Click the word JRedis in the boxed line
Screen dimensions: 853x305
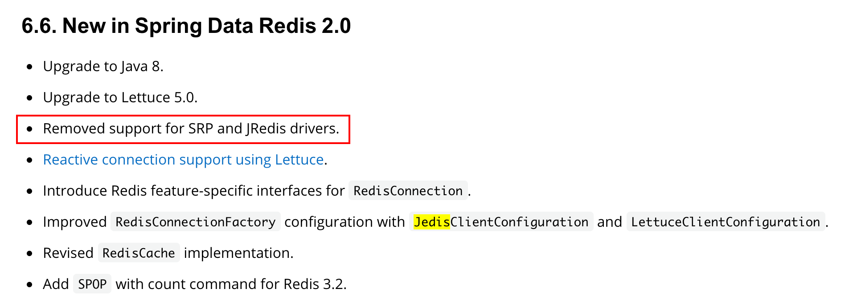(x=266, y=128)
